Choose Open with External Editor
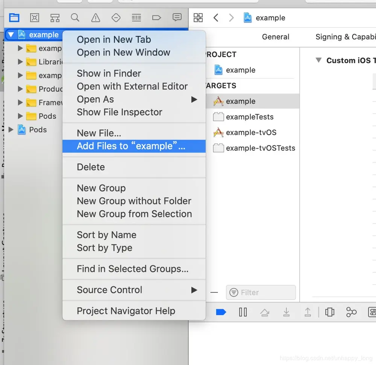 pos(134,86)
